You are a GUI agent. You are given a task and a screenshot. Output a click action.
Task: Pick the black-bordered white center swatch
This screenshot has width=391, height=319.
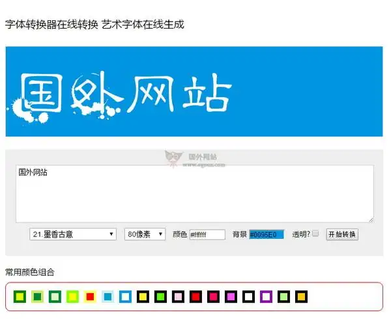click(x=248, y=297)
